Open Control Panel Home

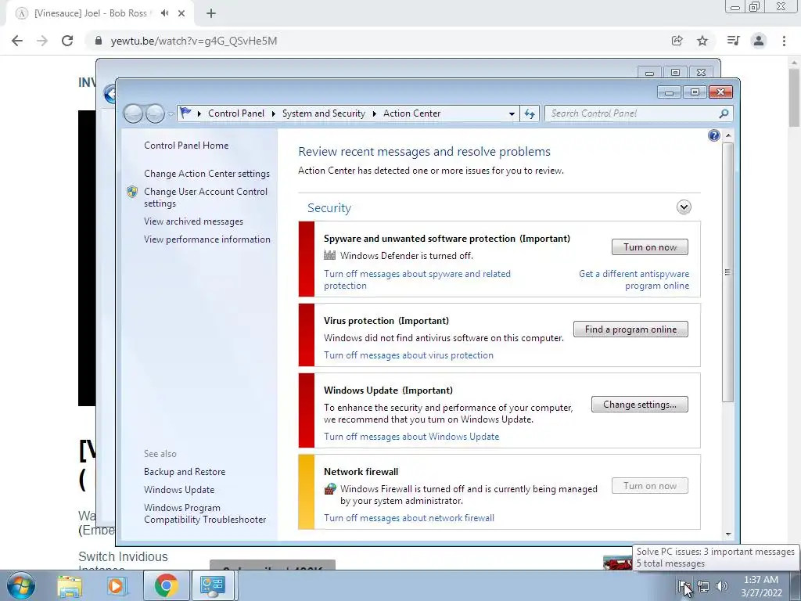pyautogui.click(x=186, y=145)
